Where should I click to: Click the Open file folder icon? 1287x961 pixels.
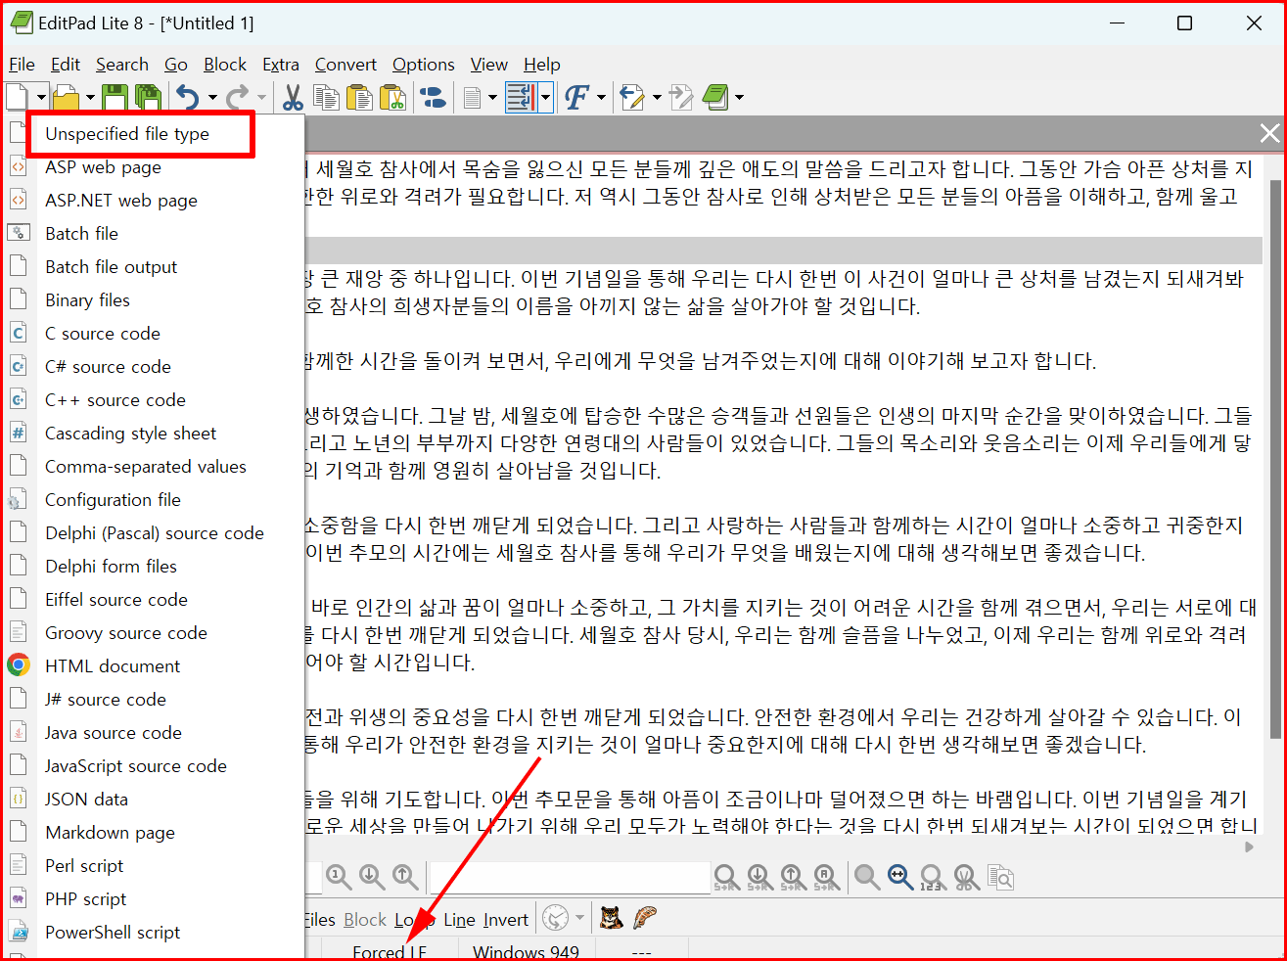(66, 97)
